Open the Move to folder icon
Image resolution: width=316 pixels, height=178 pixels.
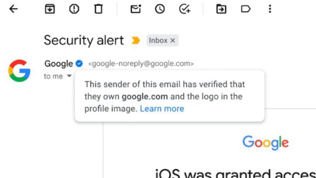tap(221, 9)
